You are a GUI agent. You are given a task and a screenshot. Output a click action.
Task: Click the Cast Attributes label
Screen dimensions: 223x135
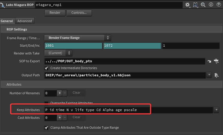click(x=29, y=118)
